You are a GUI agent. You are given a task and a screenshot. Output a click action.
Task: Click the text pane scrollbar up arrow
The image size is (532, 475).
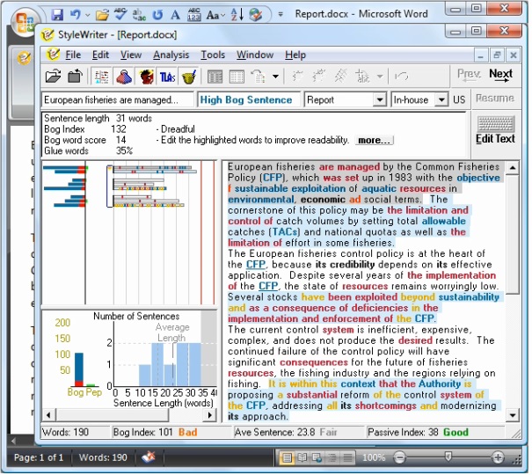coord(512,168)
